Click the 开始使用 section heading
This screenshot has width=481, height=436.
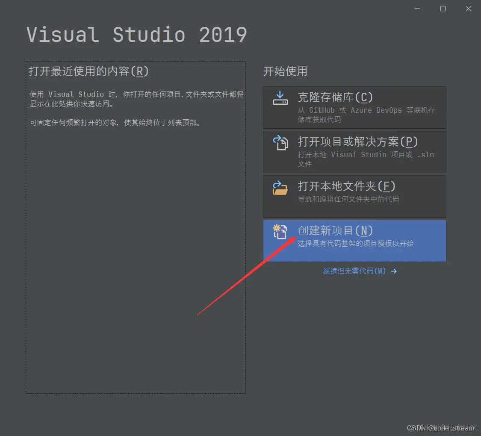pos(285,72)
